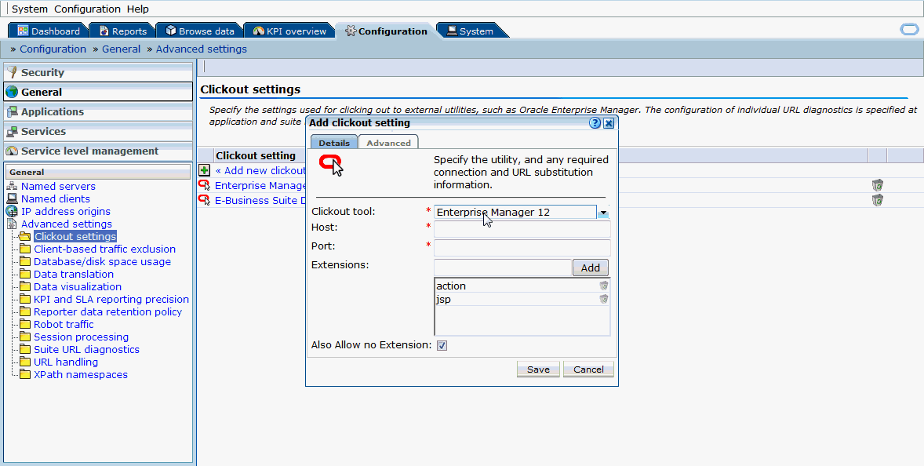Click the Configuration gear icon
Image resolution: width=924 pixels, height=466 pixels.
351,31
